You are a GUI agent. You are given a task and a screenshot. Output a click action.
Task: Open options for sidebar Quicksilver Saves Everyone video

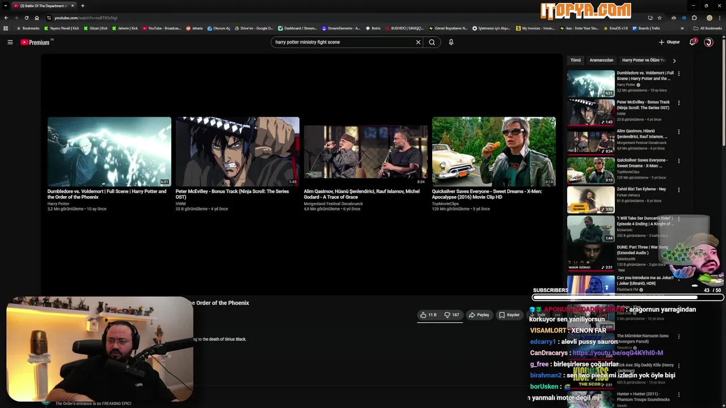(x=678, y=160)
